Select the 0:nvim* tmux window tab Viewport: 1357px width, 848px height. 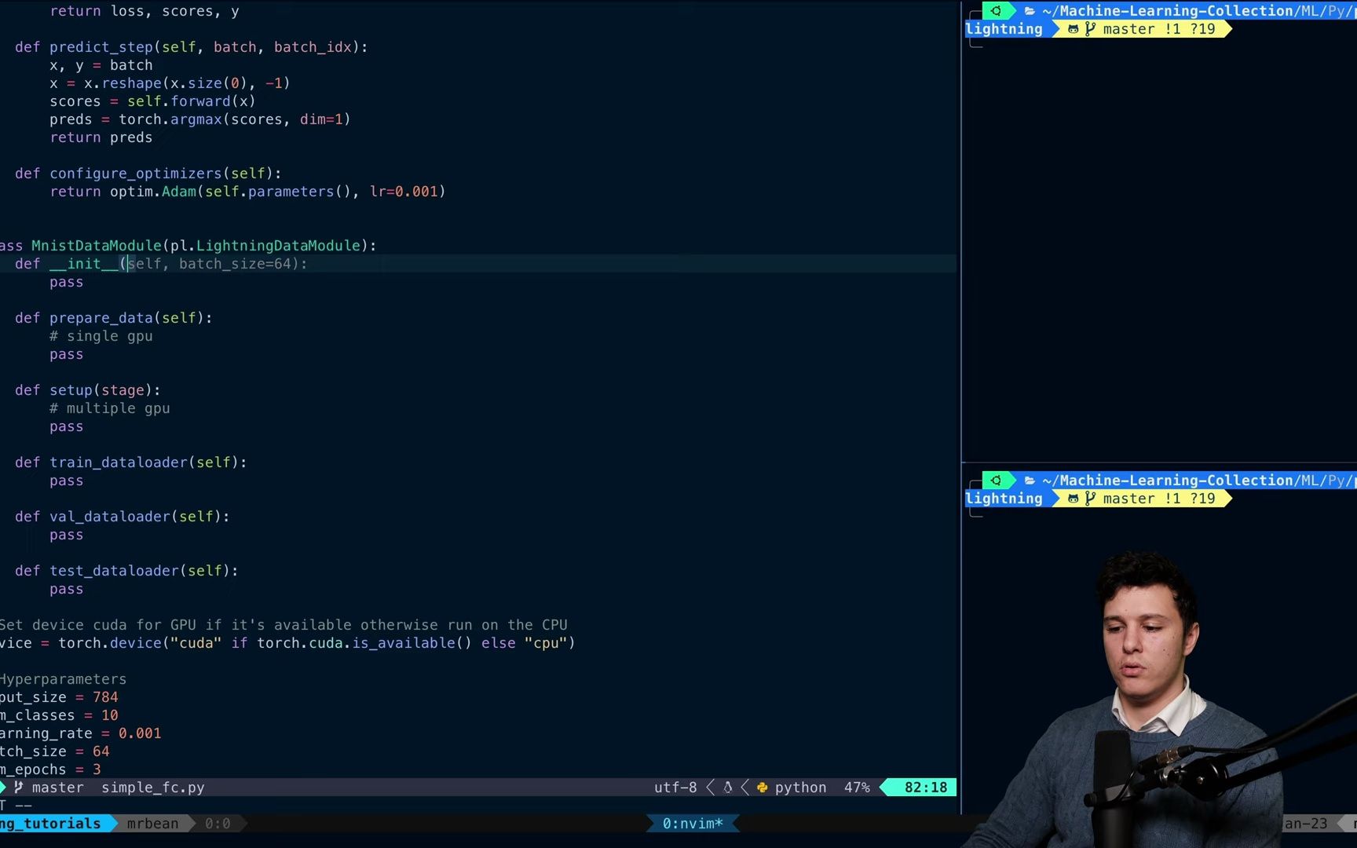[693, 824]
